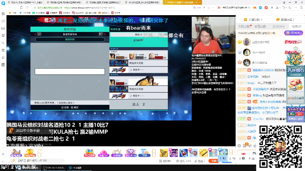This screenshot has width=305, height=171.
Task: Select the 钻粉(8) tab
Action: point(297,26)
